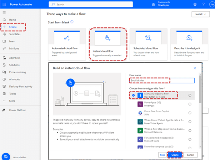Click the Microsoft Dataverse trigger icon
Screen dimensions: 215x160
click(x=140, y=130)
